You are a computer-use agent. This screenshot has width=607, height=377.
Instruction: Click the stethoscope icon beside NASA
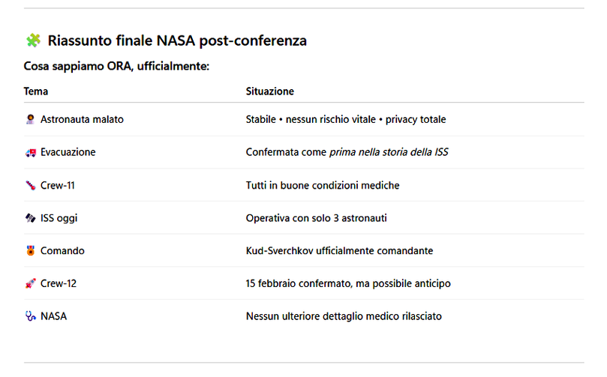30,316
